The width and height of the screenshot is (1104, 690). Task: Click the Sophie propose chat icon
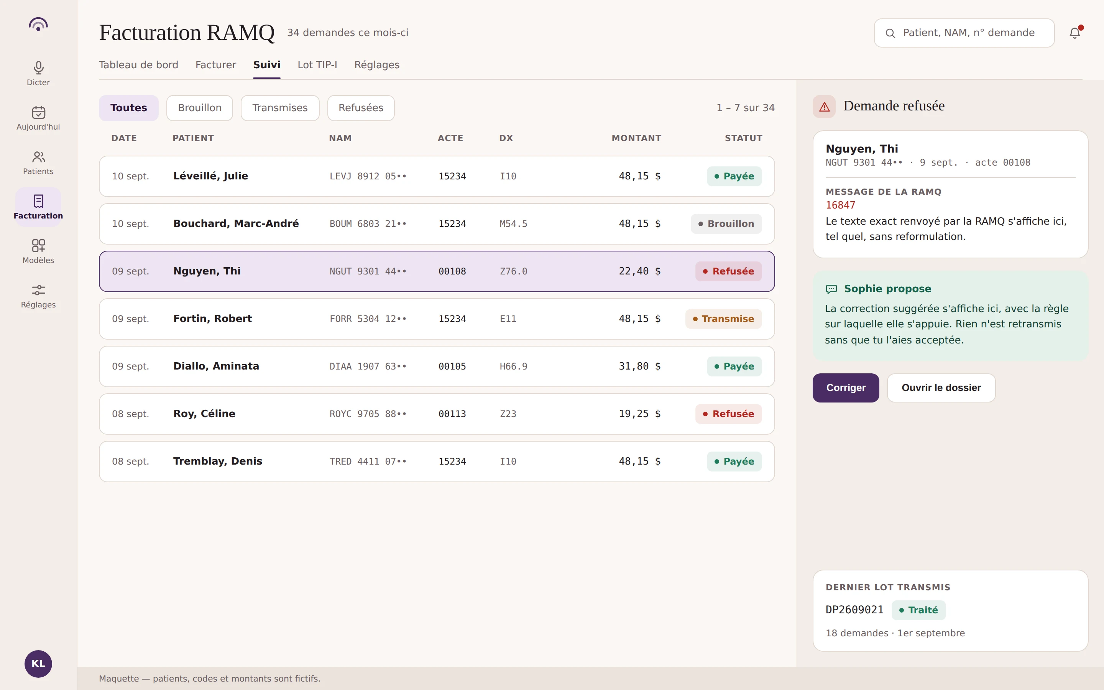[831, 289]
